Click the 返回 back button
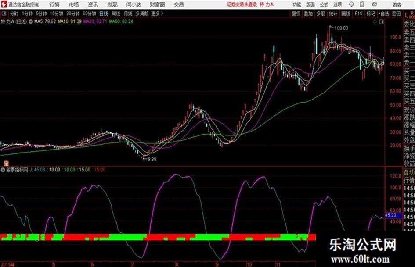 tap(396, 14)
